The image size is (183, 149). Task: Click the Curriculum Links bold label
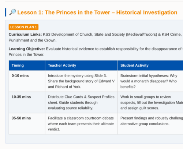tap(25, 35)
